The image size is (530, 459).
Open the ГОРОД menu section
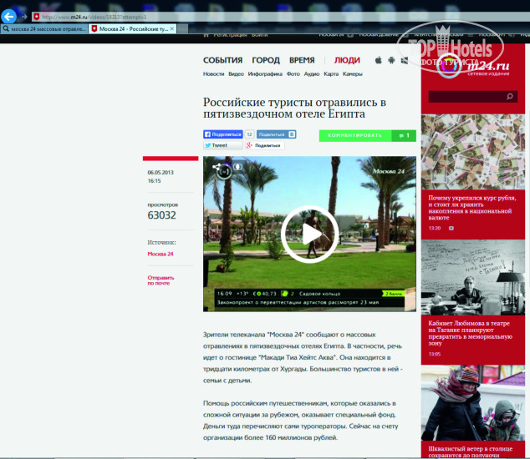266,60
